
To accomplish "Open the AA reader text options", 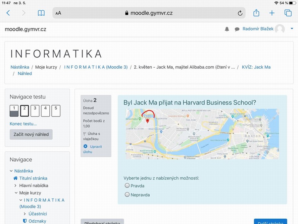I will coord(58,13).
